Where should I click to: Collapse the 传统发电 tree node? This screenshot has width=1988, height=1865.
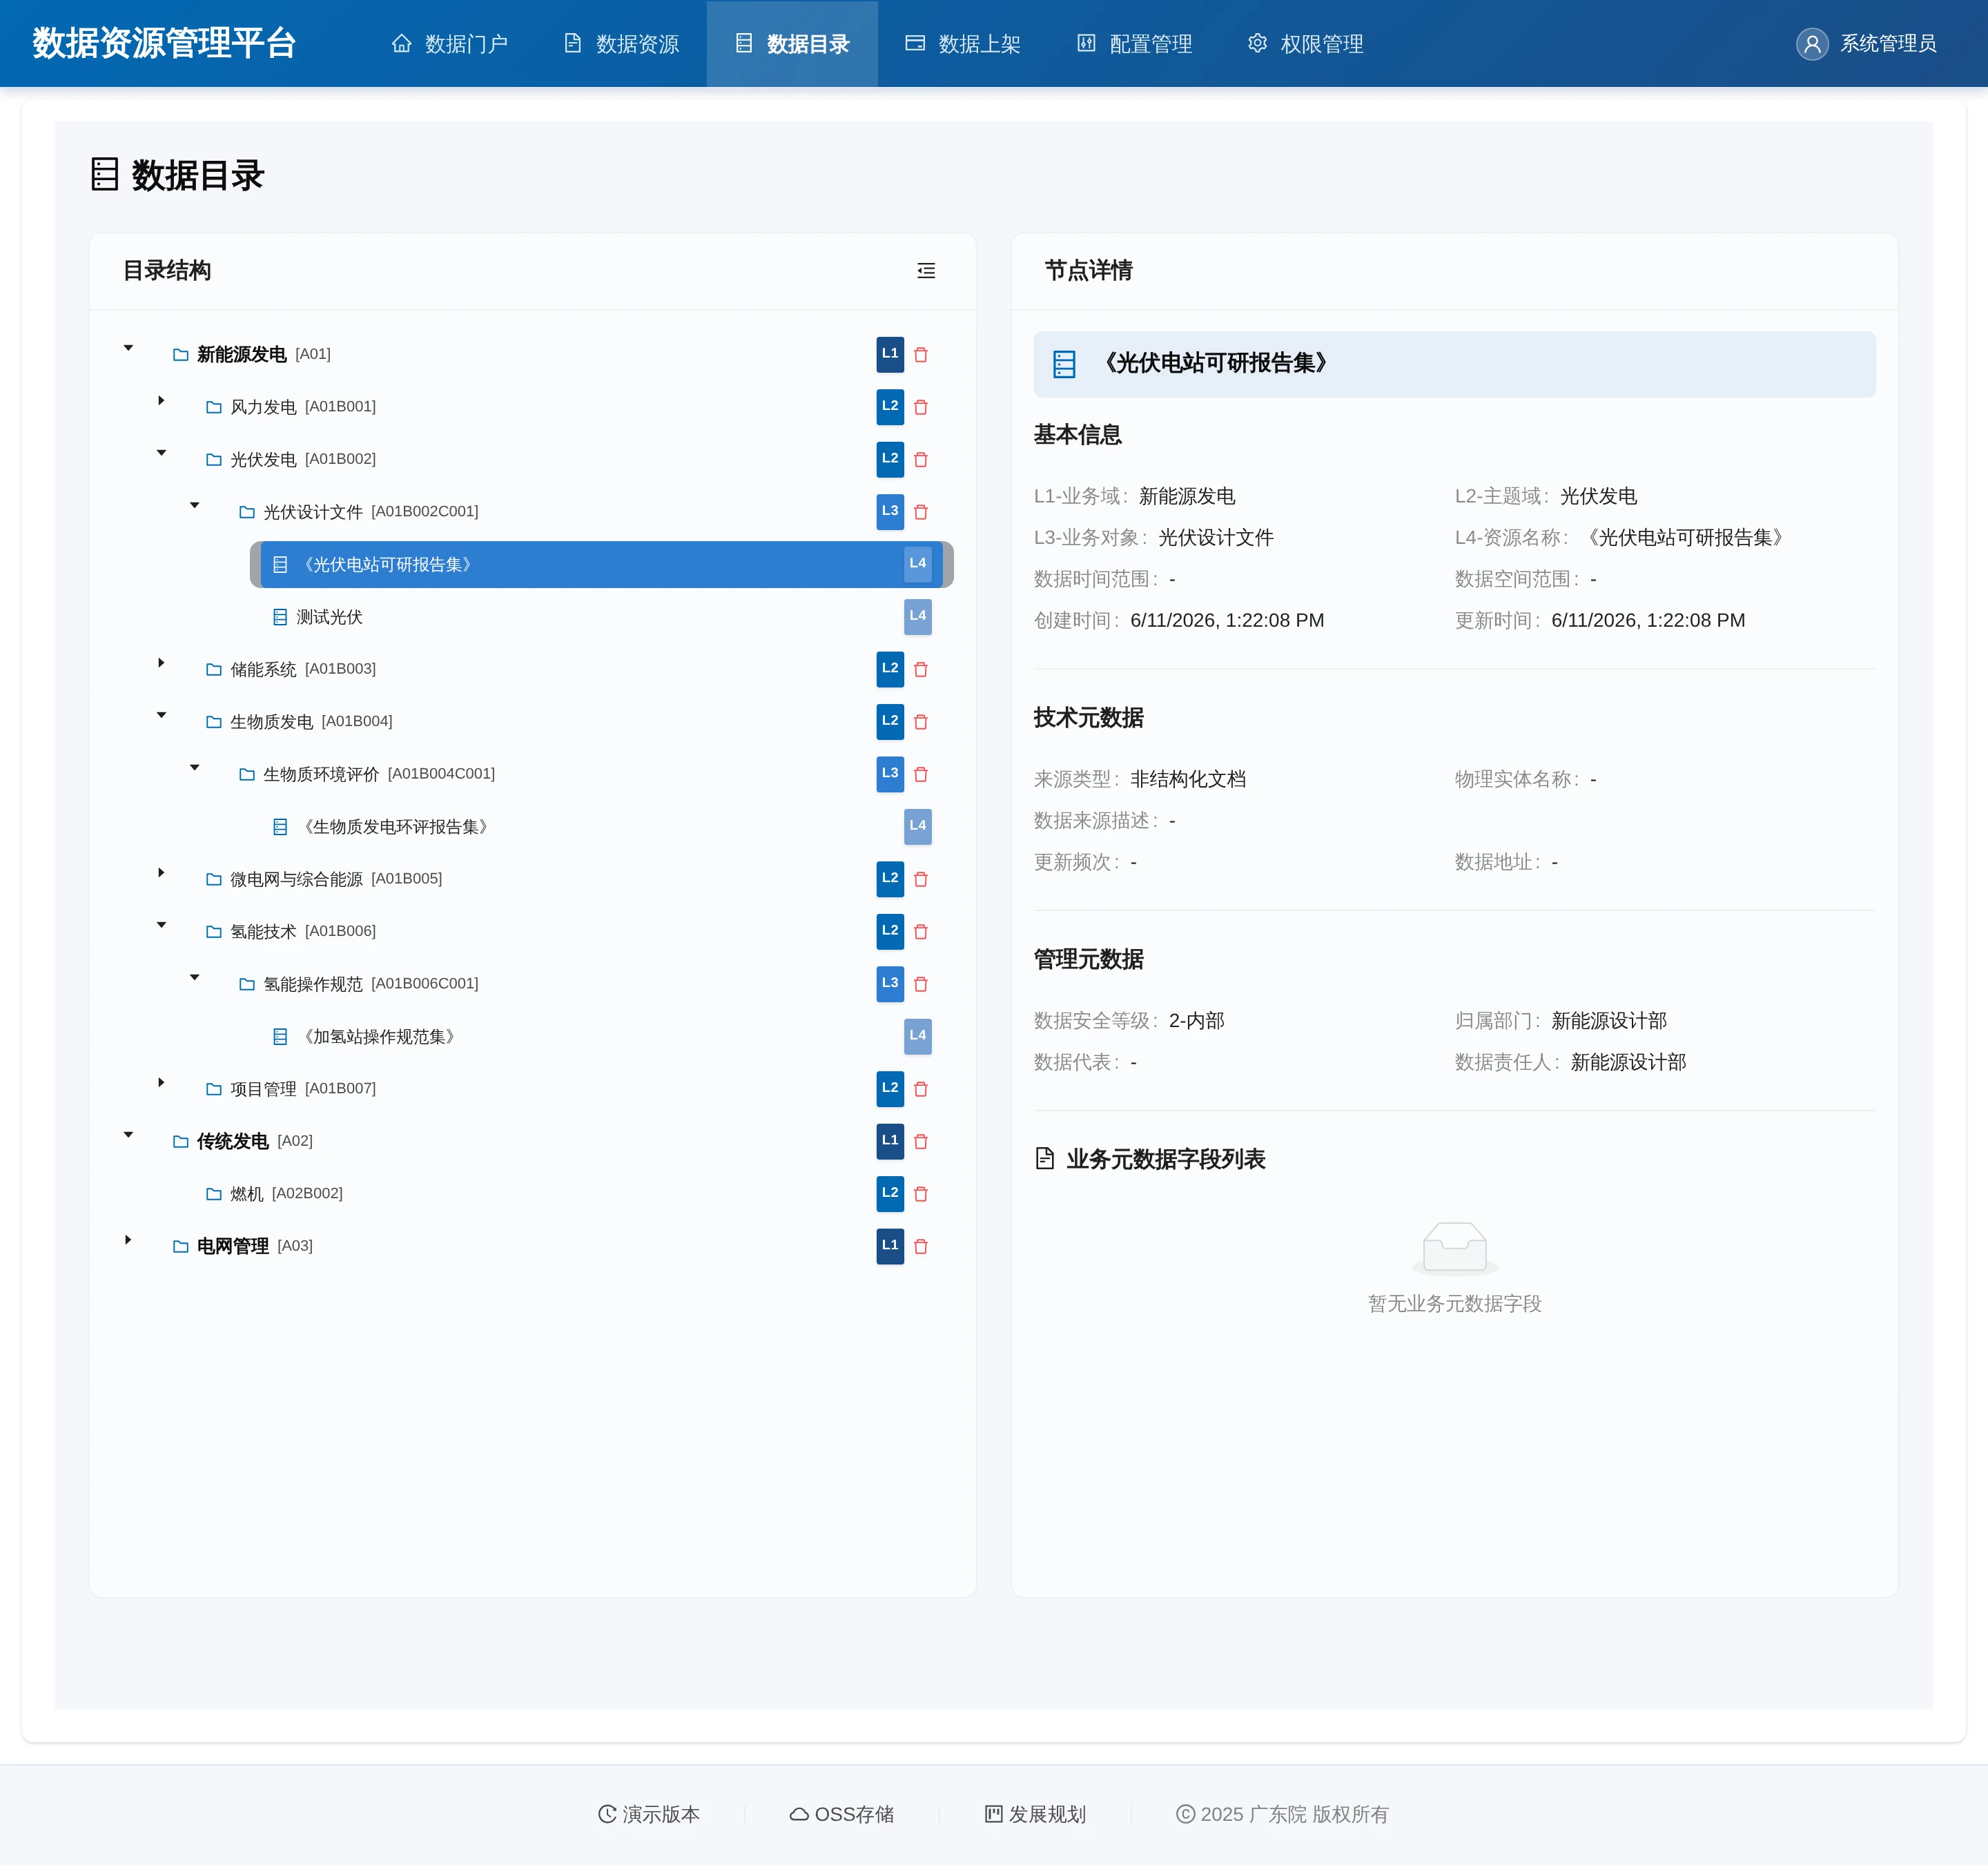(x=128, y=1135)
